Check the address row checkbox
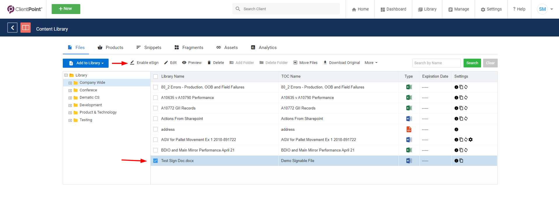The height and width of the screenshot is (202, 559). [x=156, y=129]
